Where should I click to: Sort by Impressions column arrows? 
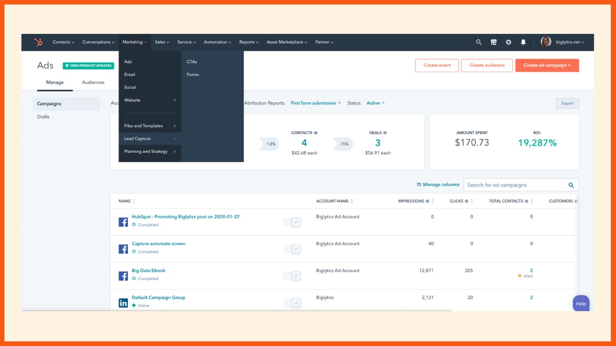coord(433,201)
